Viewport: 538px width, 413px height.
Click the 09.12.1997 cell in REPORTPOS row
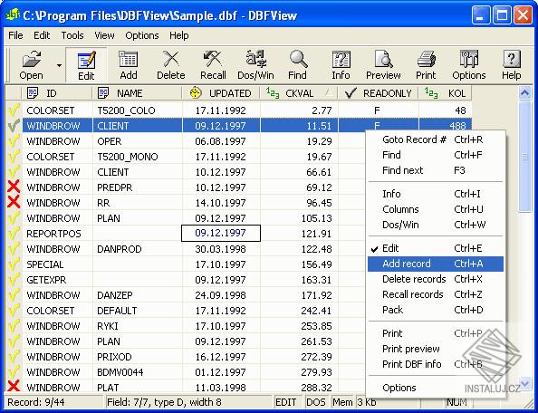[221, 234]
